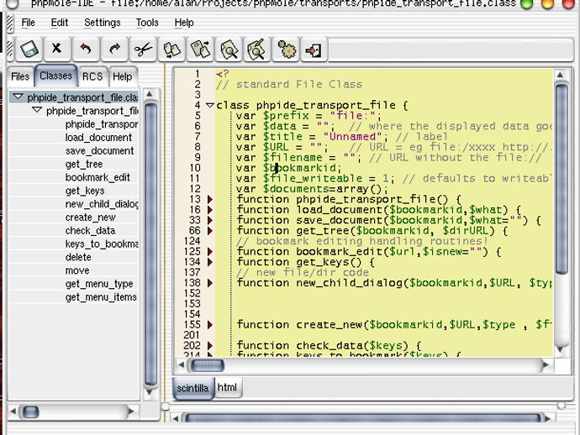Select load_document in the class tree
Screen dimensions: 580x435
pos(98,138)
